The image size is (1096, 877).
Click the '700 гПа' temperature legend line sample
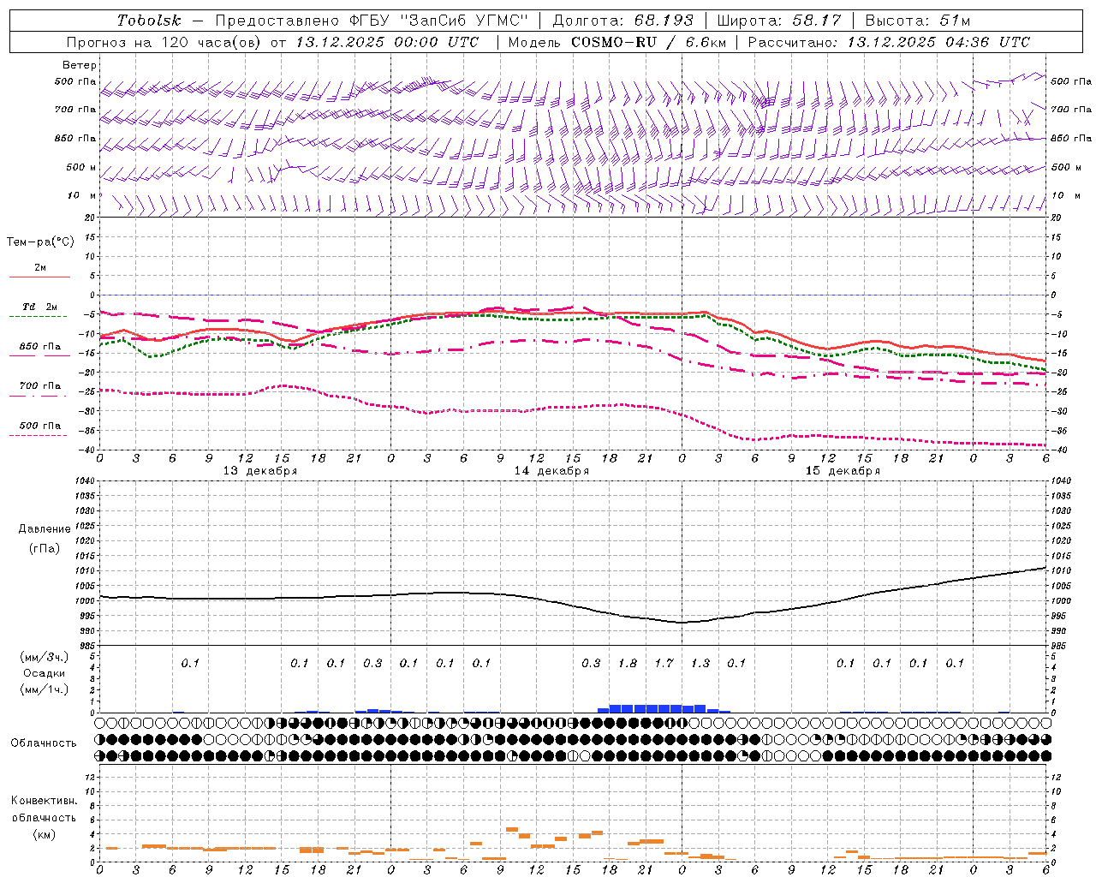pos(38,396)
